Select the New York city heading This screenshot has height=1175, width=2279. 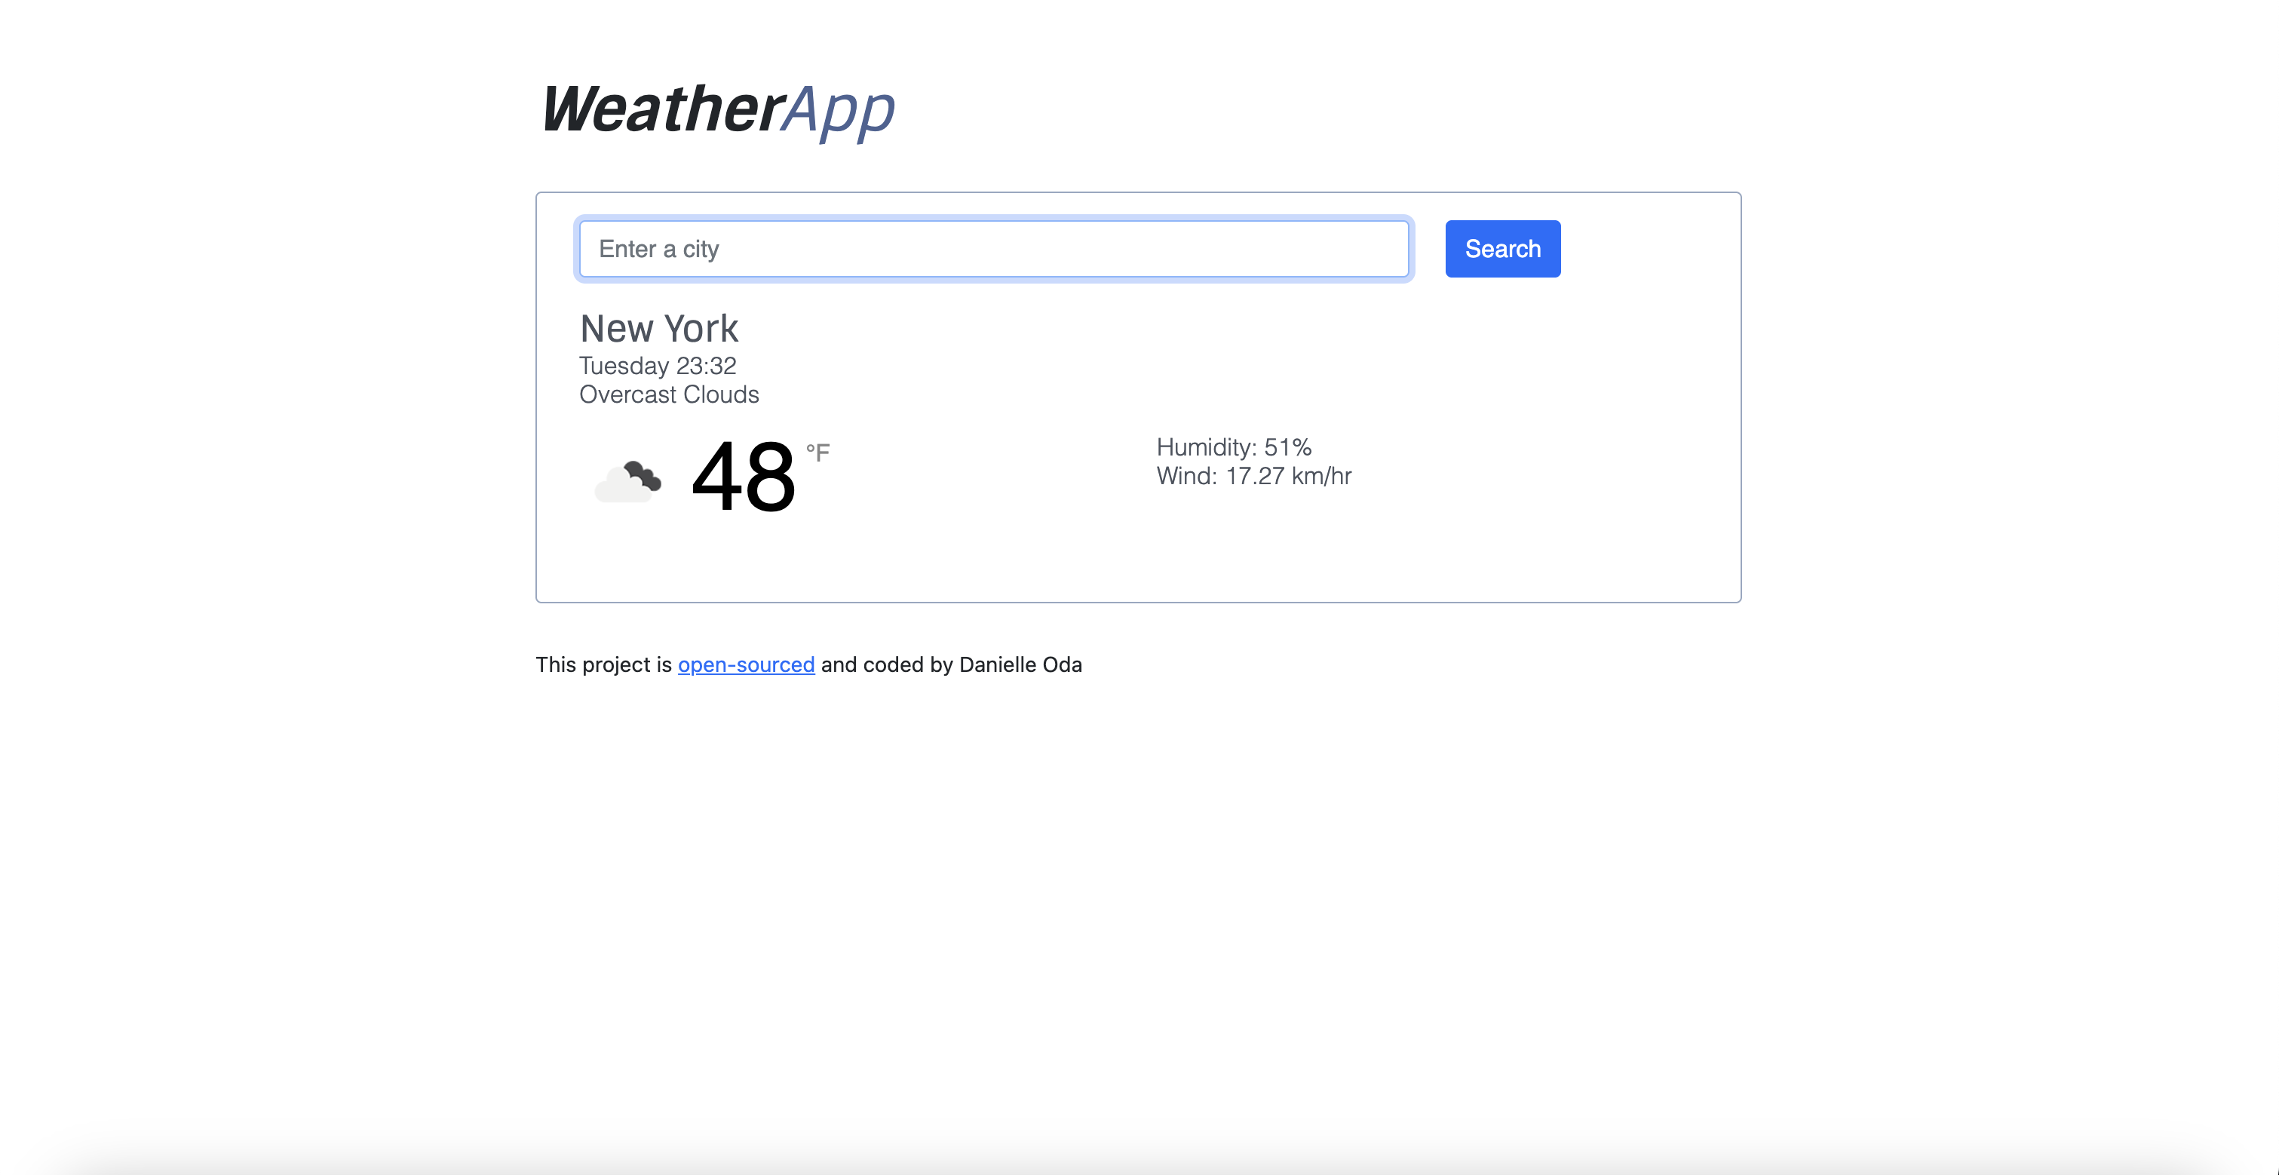tap(658, 327)
